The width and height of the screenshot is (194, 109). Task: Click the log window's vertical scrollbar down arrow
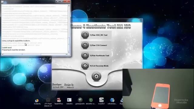pos(69,52)
